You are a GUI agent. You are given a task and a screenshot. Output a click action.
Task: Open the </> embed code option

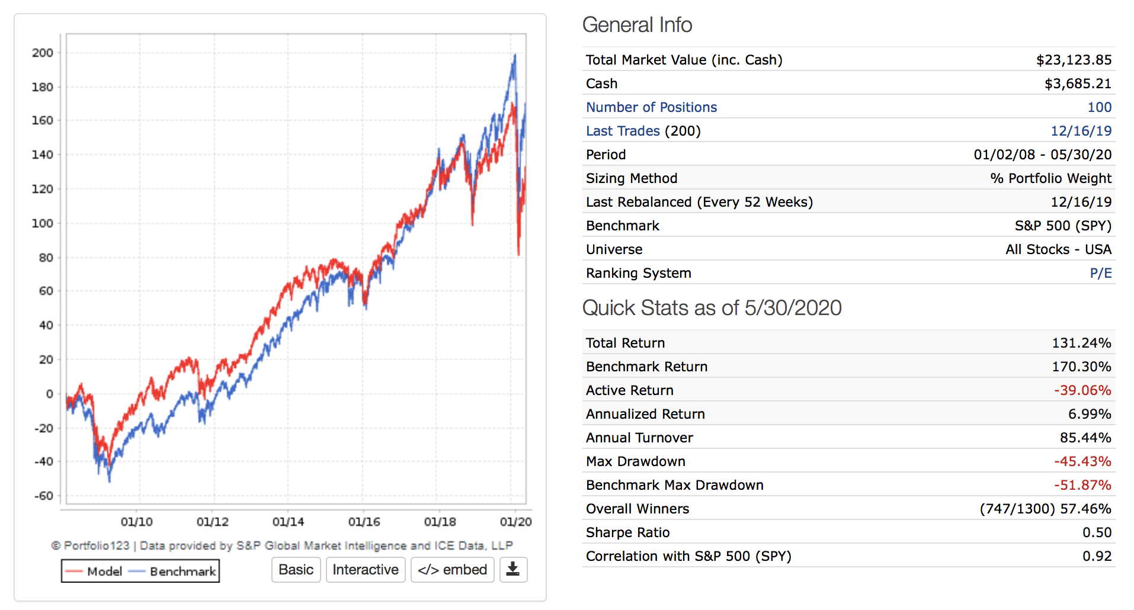tap(452, 570)
